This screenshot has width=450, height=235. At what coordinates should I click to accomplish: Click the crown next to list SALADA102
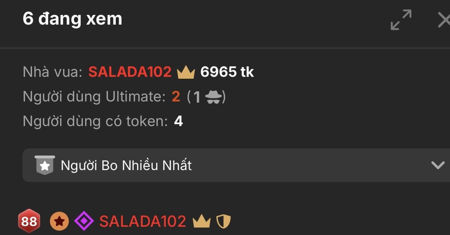coord(202,222)
